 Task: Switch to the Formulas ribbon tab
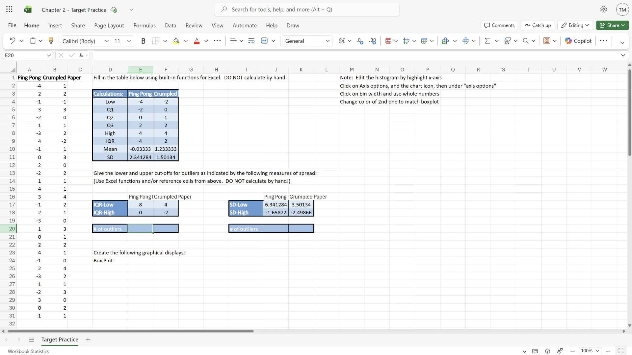tap(145, 25)
